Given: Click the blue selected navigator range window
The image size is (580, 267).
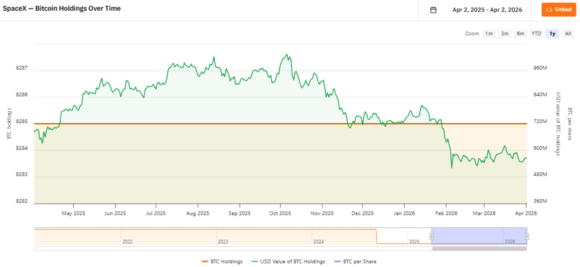Looking at the screenshot, I should coord(479,235).
